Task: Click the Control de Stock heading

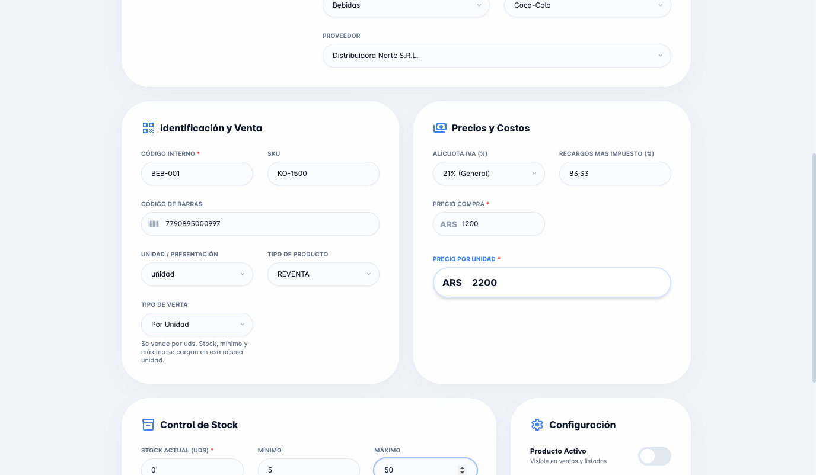Action: 199,425
